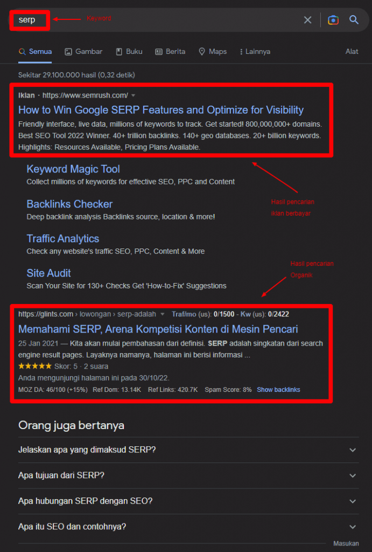Viewport: 372px width, 552px height.
Task: Switch to the Gambar tab
Action: [88, 51]
